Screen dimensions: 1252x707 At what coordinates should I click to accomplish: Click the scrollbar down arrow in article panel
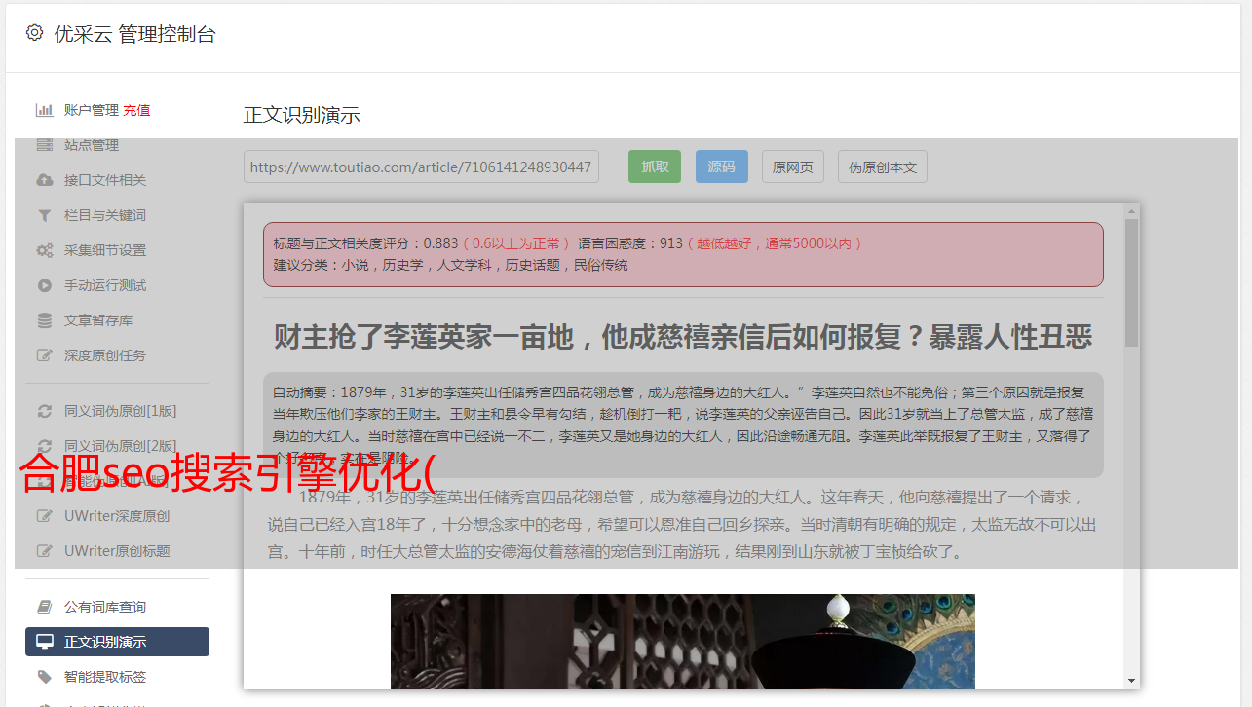coord(1131,681)
